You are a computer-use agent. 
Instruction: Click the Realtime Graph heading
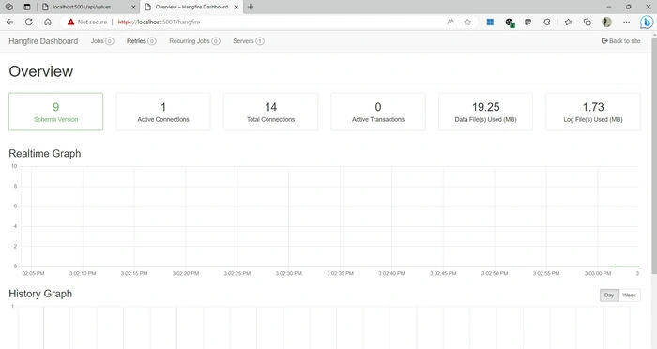[45, 153]
